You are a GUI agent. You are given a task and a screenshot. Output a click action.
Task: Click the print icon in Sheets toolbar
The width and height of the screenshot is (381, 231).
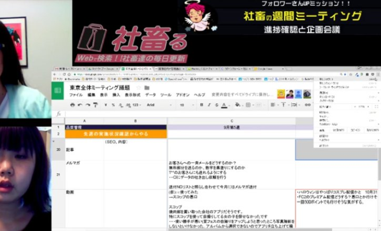click(73, 105)
